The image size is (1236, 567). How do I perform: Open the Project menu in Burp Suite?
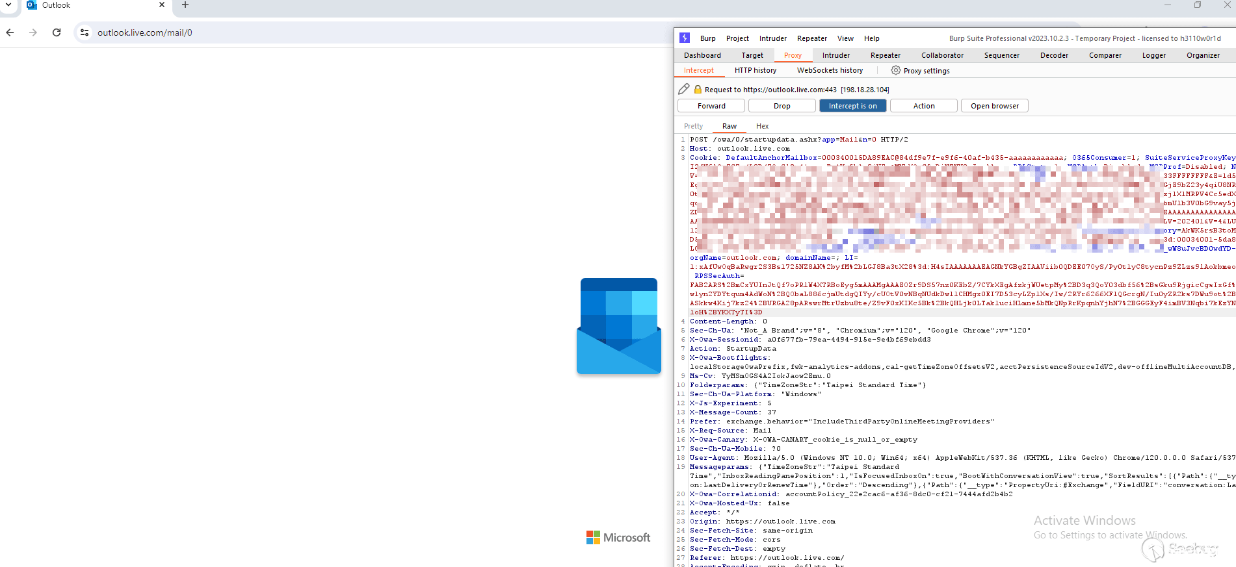click(737, 38)
